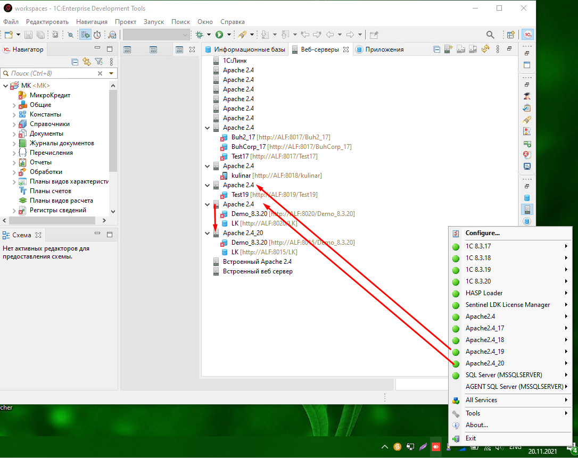
Task: Click Link with Editor arrows in Navigator
Action: tap(87, 62)
